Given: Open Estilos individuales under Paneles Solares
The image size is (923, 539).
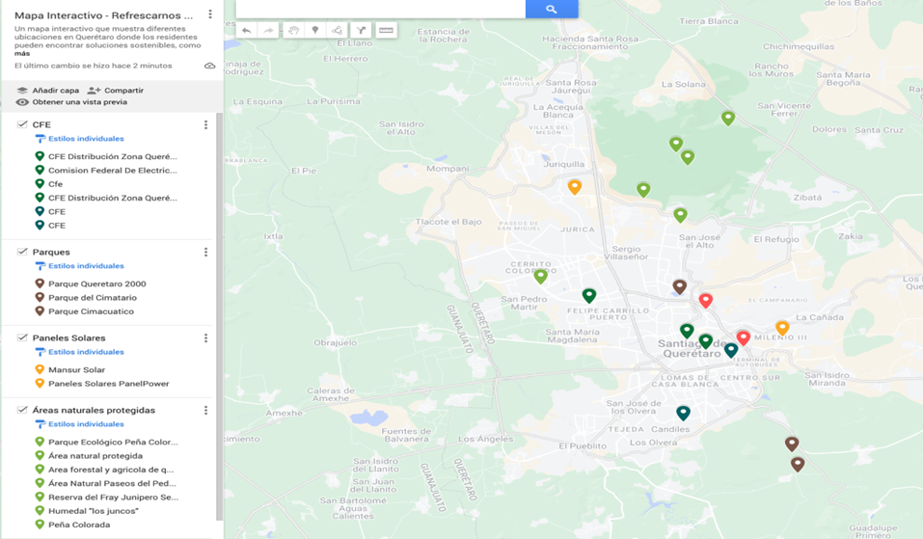Looking at the screenshot, I should [85, 352].
